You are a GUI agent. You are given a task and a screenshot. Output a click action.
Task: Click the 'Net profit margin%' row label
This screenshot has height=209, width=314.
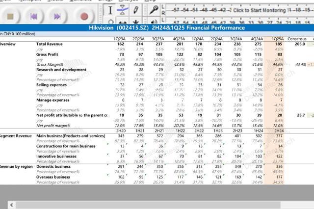click(x=53, y=126)
